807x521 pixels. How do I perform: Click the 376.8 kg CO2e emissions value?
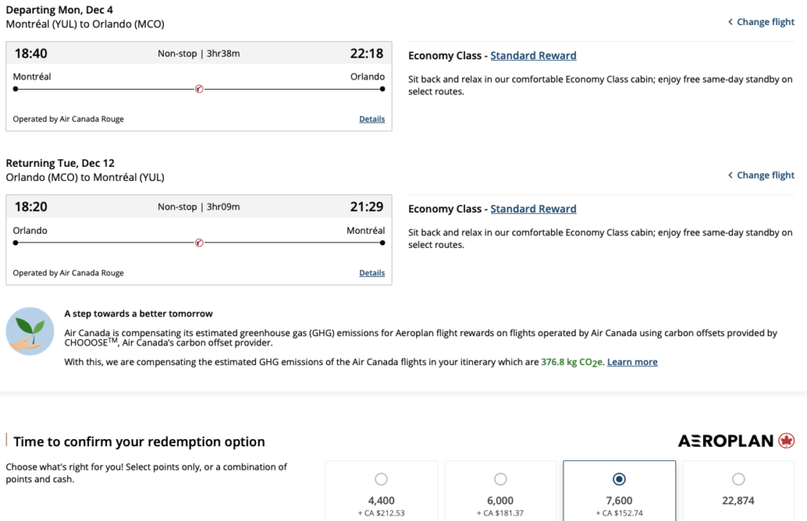[x=572, y=362]
